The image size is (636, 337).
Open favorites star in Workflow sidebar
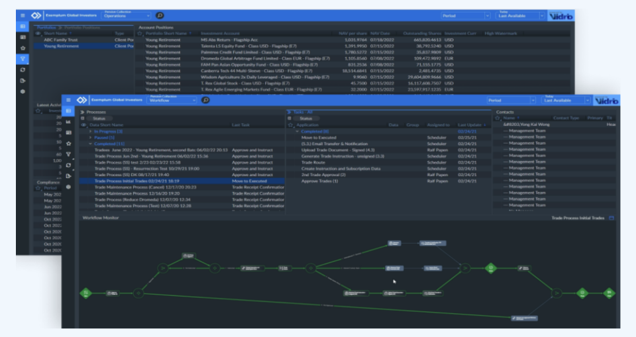point(68,144)
